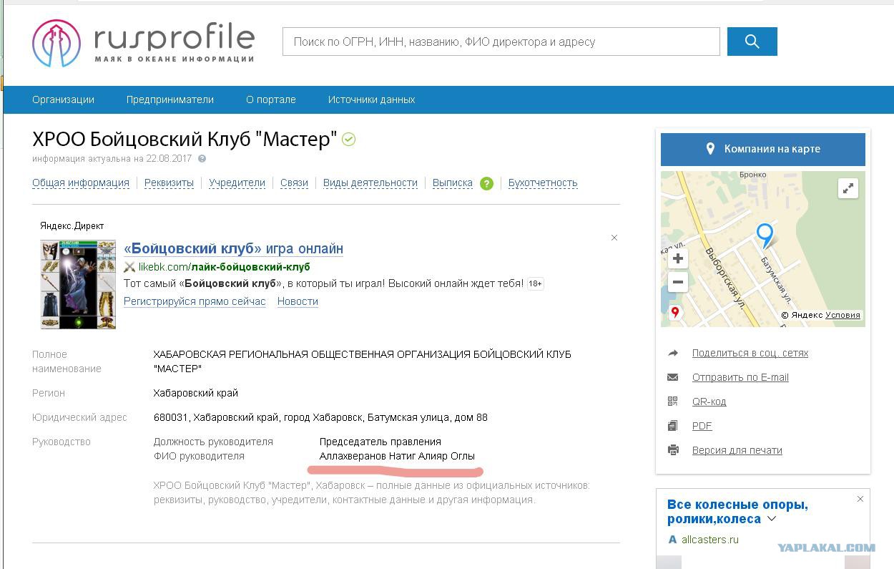894x569 pixels.
Task: Click the green question icon near Выписка
Action: (486, 183)
